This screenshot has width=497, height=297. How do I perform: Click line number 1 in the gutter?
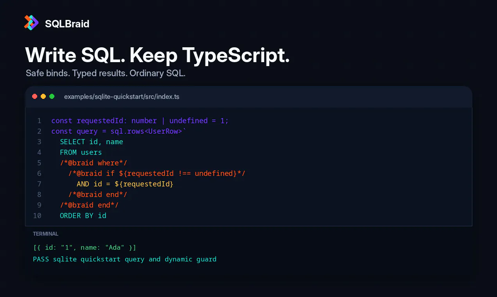click(x=39, y=121)
